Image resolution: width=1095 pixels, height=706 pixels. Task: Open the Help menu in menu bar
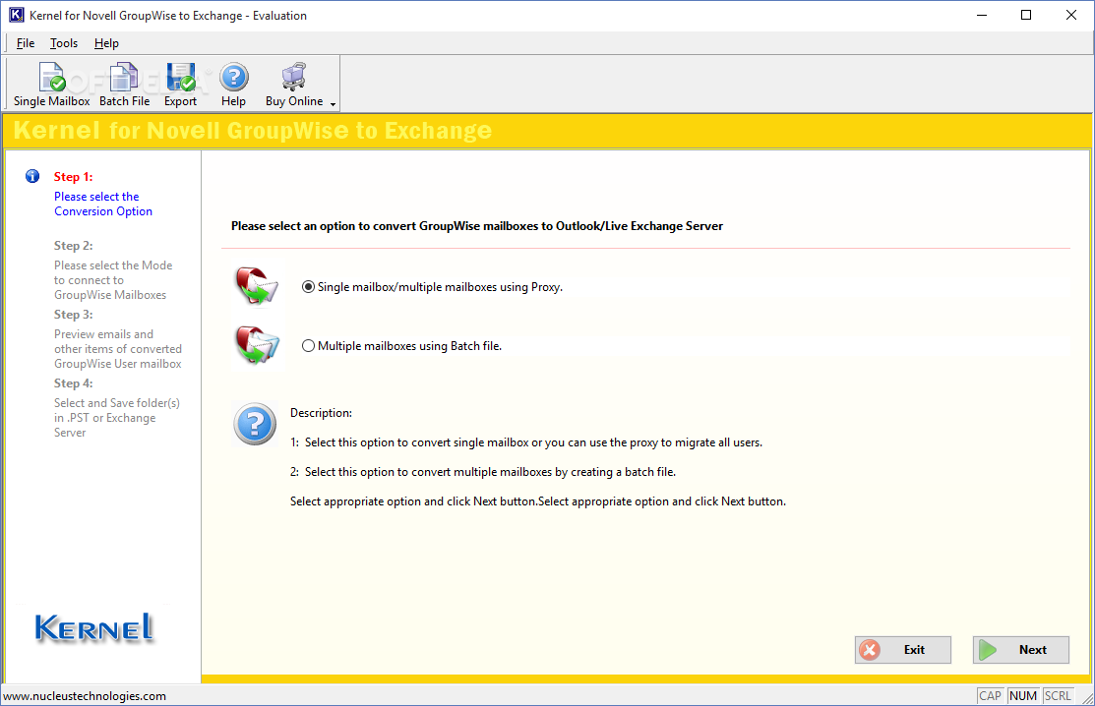click(x=106, y=43)
